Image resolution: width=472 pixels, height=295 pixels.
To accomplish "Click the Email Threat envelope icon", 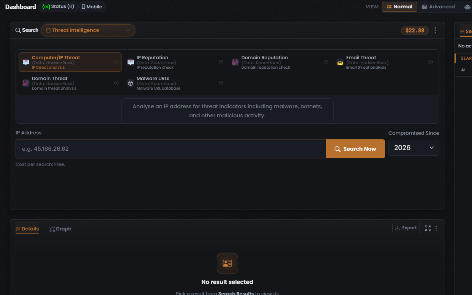I will pyautogui.click(x=340, y=62).
